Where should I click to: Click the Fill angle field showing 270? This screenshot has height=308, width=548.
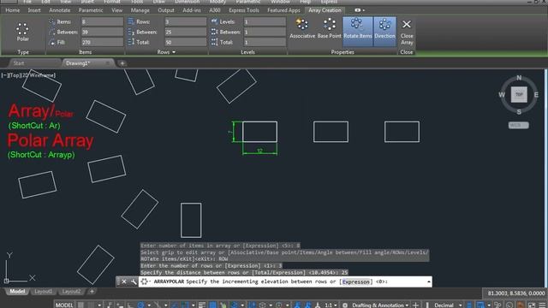pyautogui.click(x=102, y=42)
